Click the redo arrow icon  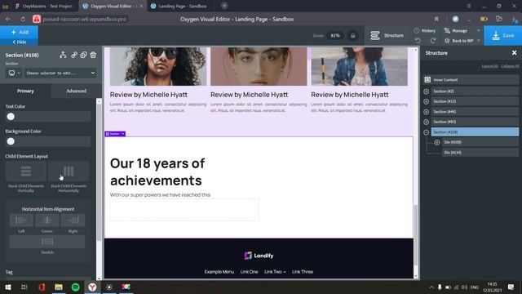[433, 41]
